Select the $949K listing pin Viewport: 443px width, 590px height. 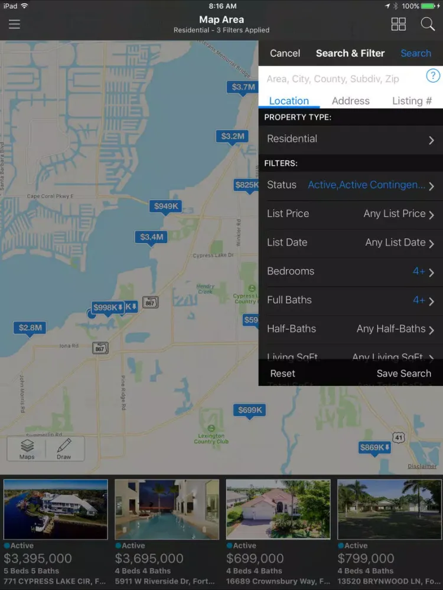pos(165,206)
